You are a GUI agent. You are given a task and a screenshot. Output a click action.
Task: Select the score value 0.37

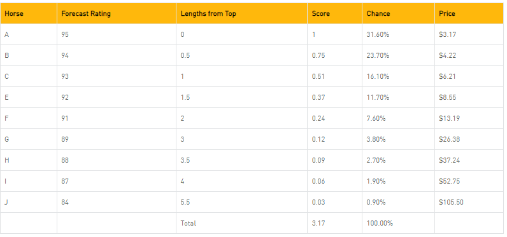(x=334, y=97)
